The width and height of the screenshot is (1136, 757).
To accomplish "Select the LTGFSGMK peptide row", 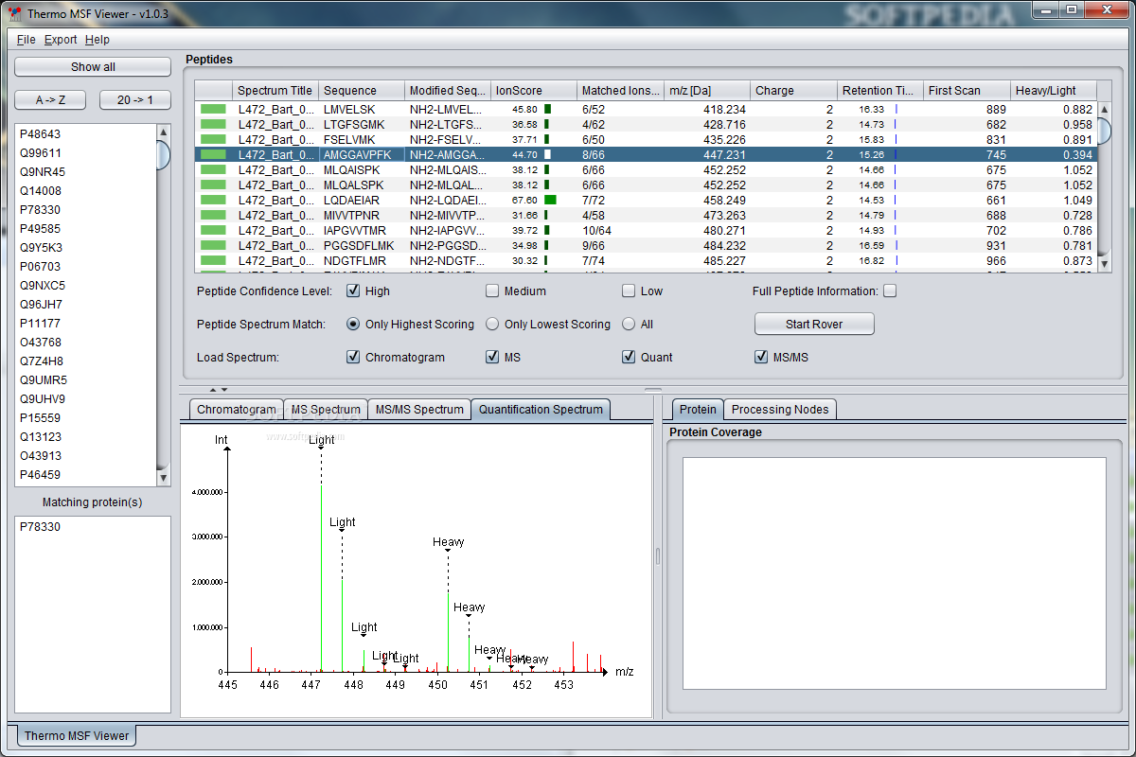I will (646, 124).
